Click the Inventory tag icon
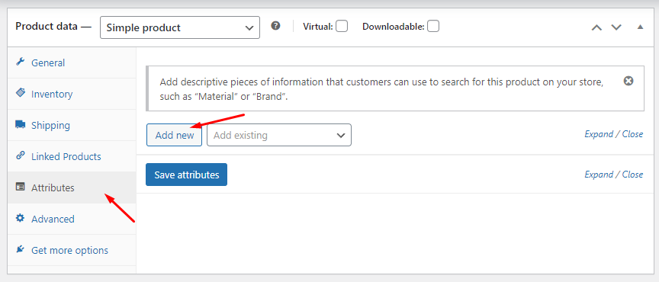Viewport: 659px width, 282px height. pos(20,93)
